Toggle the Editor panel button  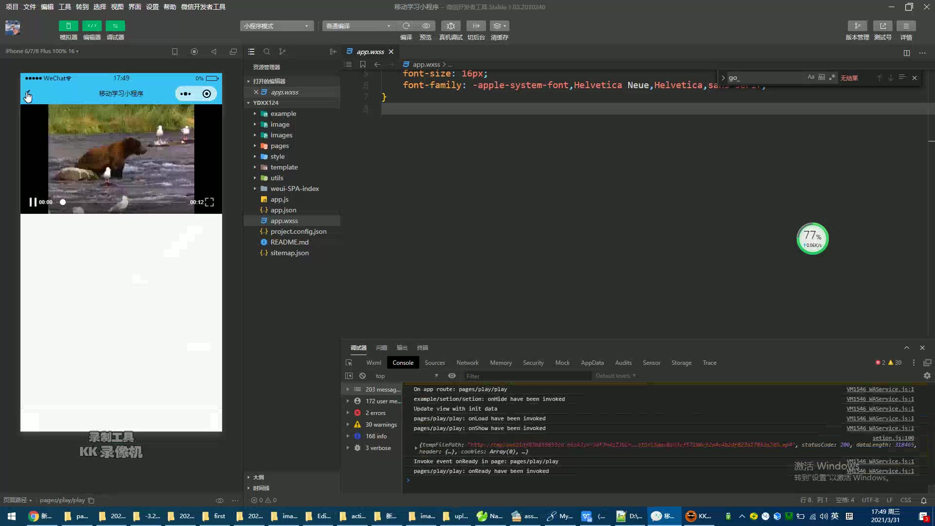92,26
